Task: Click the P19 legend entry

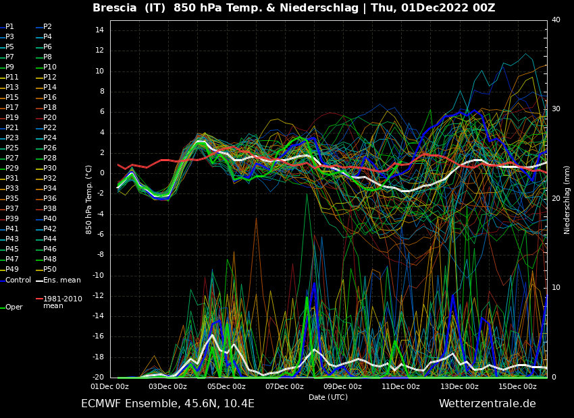Action: (12, 118)
